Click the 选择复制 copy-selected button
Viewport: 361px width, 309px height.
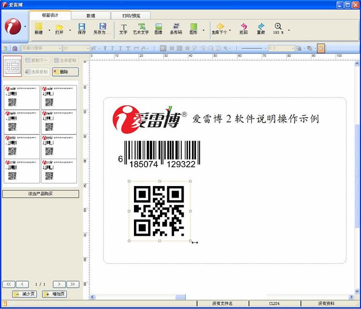37,72
